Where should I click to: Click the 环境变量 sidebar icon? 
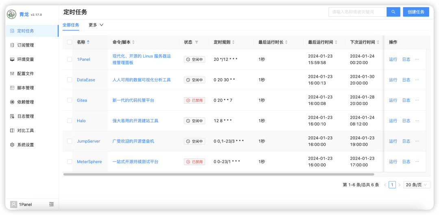[12, 60]
